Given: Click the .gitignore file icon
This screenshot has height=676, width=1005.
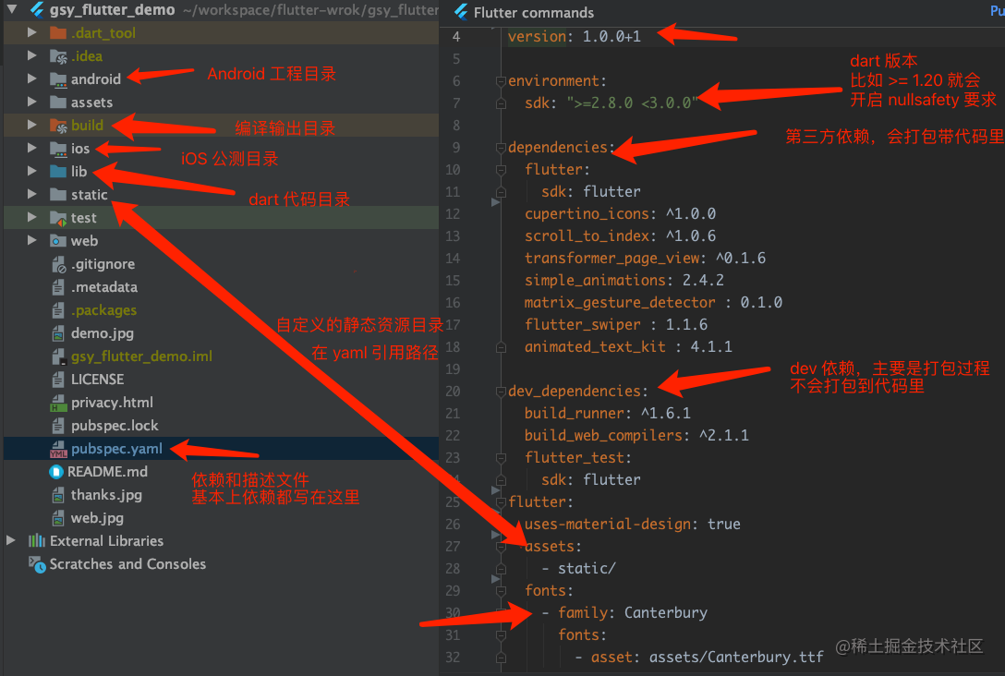Looking at the screenshot, I should click(58, 264).
